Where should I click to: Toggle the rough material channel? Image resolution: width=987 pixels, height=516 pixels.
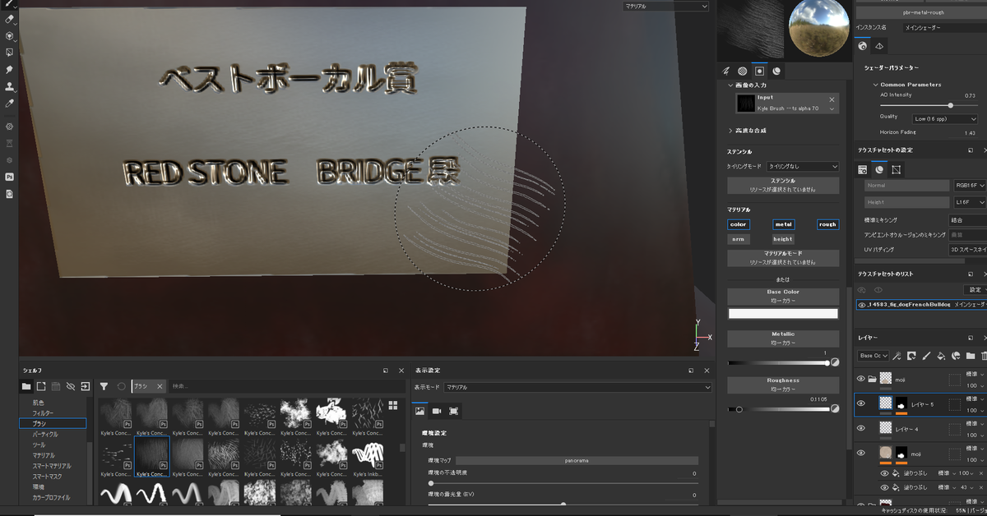827,224
